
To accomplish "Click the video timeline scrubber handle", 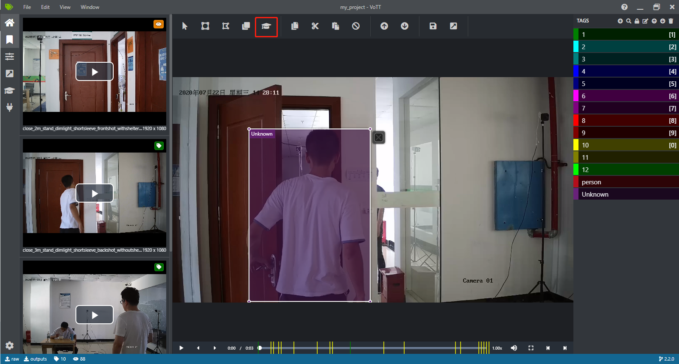I will tap(260, 348).
